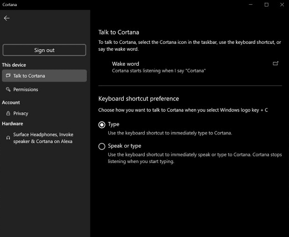289x237 pixels.
Task: Click the Talk to Cortana page heading
Action: click(x=119, y=32)
